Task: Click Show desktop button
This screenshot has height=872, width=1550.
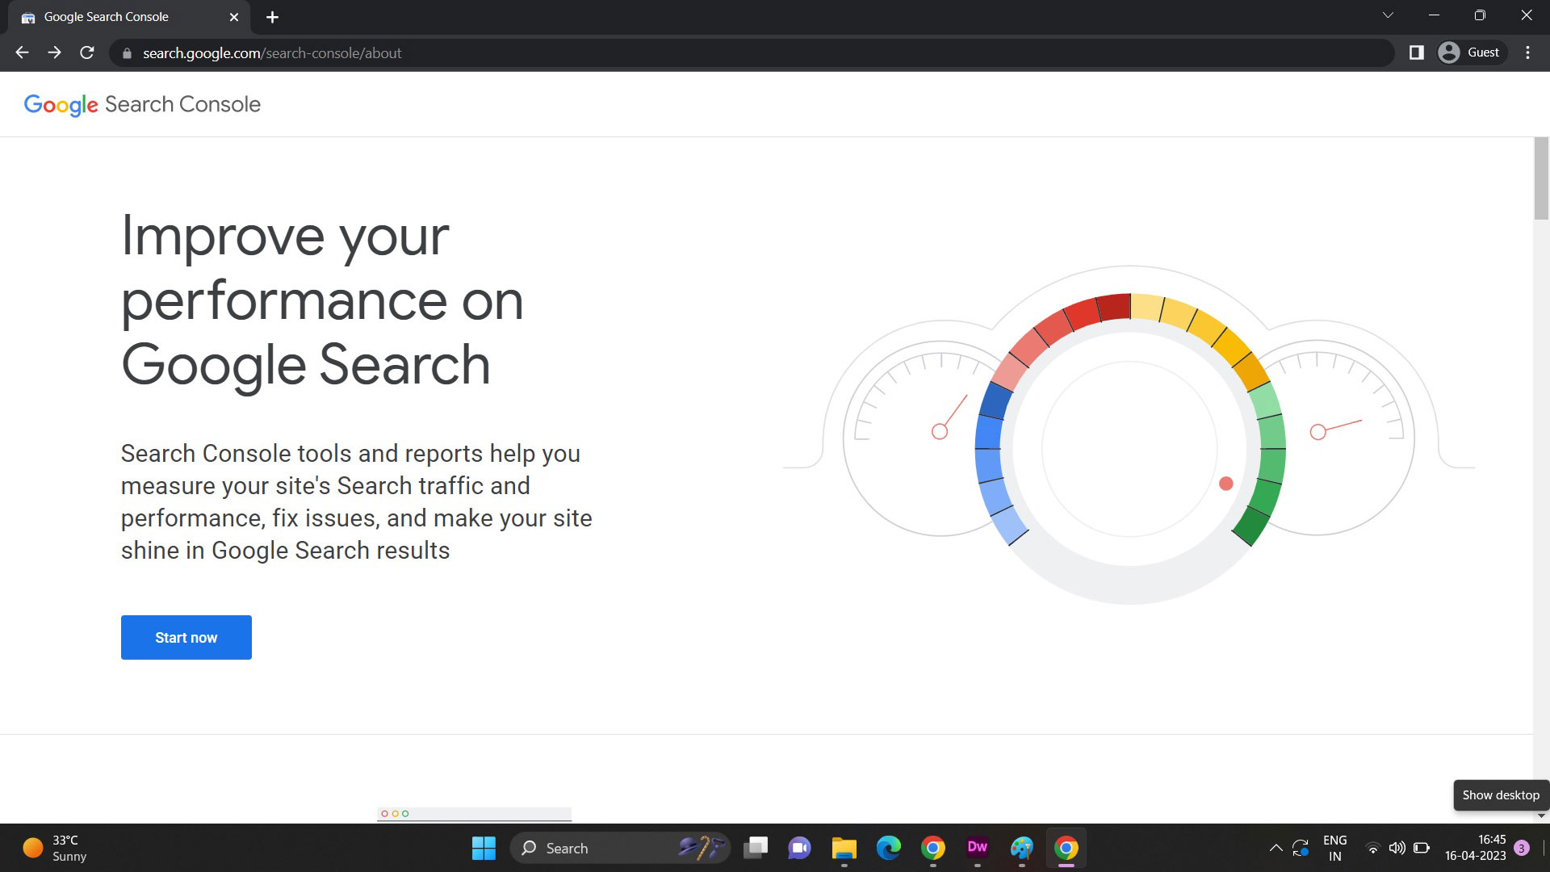Action: (x=1546, y=848)
